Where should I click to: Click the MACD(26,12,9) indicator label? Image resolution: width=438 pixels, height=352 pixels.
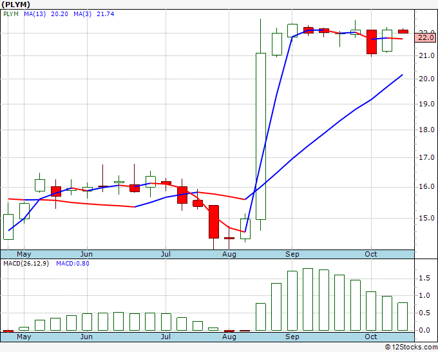[26, 264]
